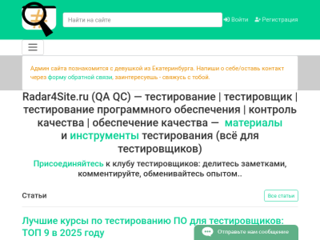
Task: Expand the hamburger navigation menu
Action: (x=33, y=47)
